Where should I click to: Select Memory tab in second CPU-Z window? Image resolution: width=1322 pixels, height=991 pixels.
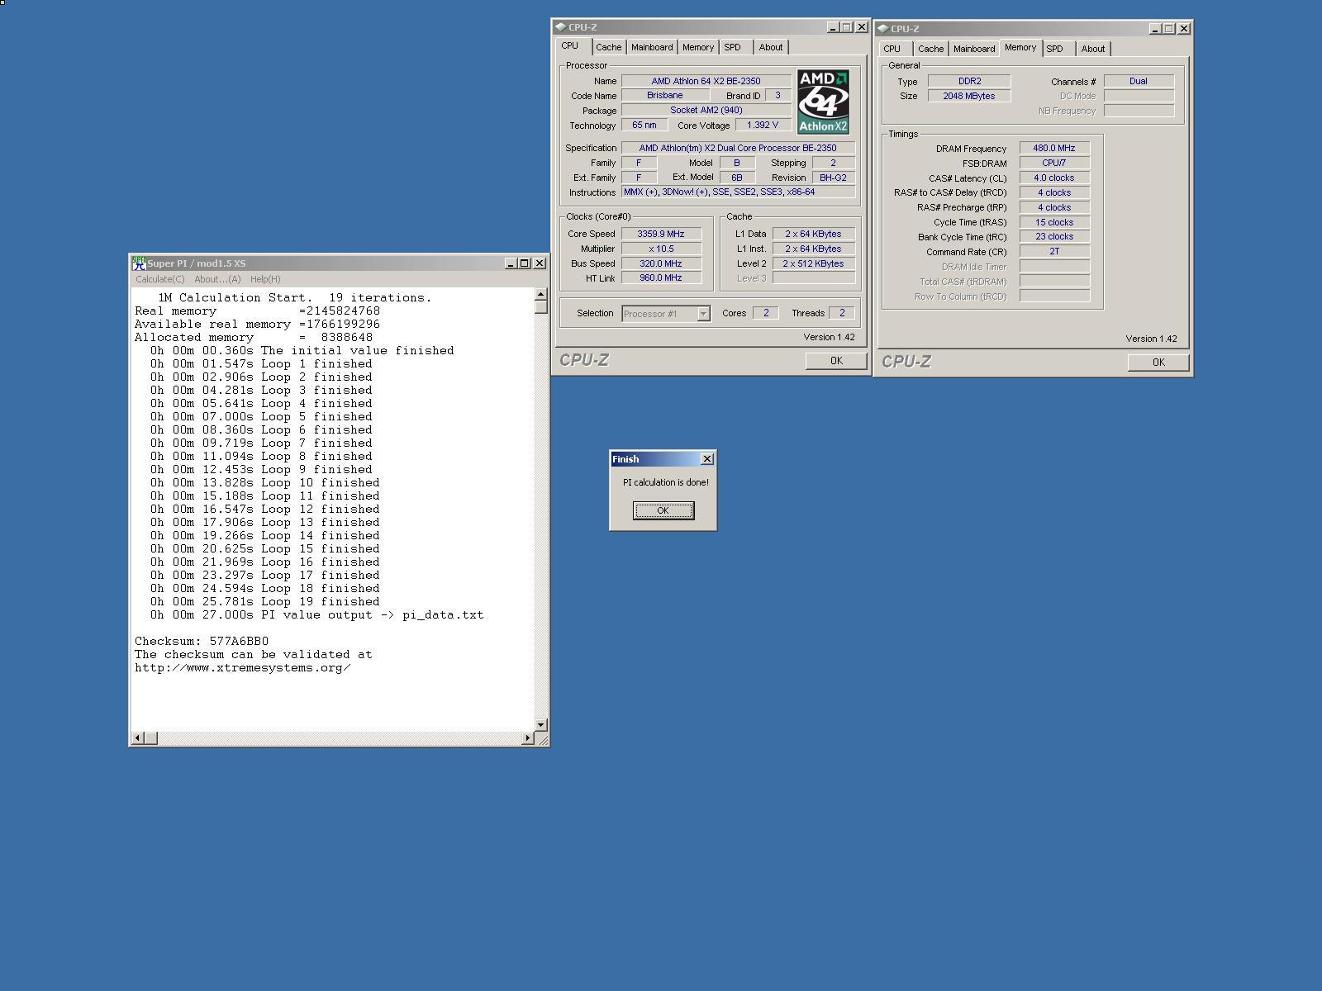[1020, 48]
